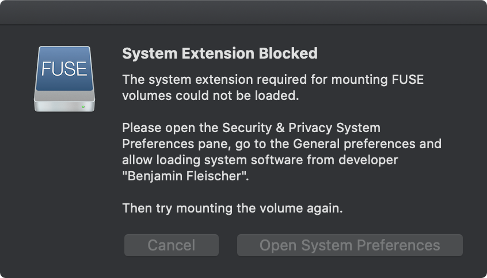Screen dimensions: 487x278
Task: Click the dialog's top title bar
Action: coord(243,11)
